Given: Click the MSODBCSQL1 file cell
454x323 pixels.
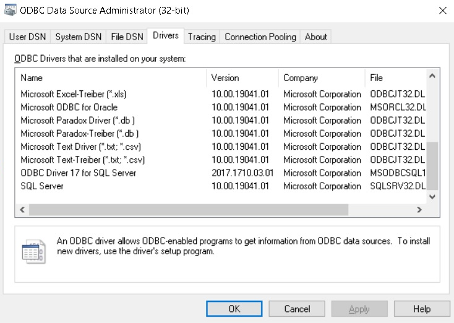Looking at the screenshot, I should click(398, 173).
